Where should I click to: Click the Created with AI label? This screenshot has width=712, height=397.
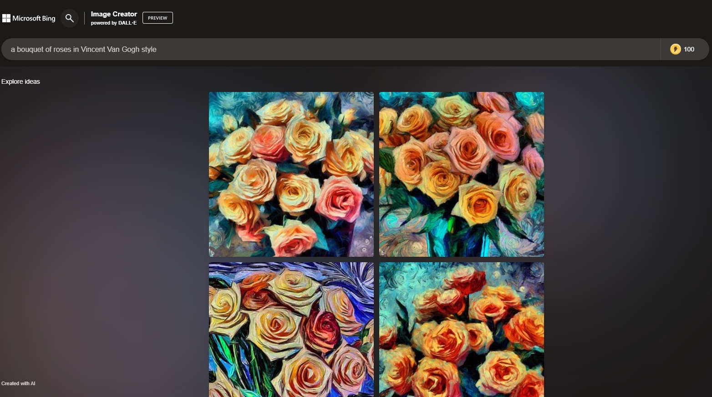(18, 383)
